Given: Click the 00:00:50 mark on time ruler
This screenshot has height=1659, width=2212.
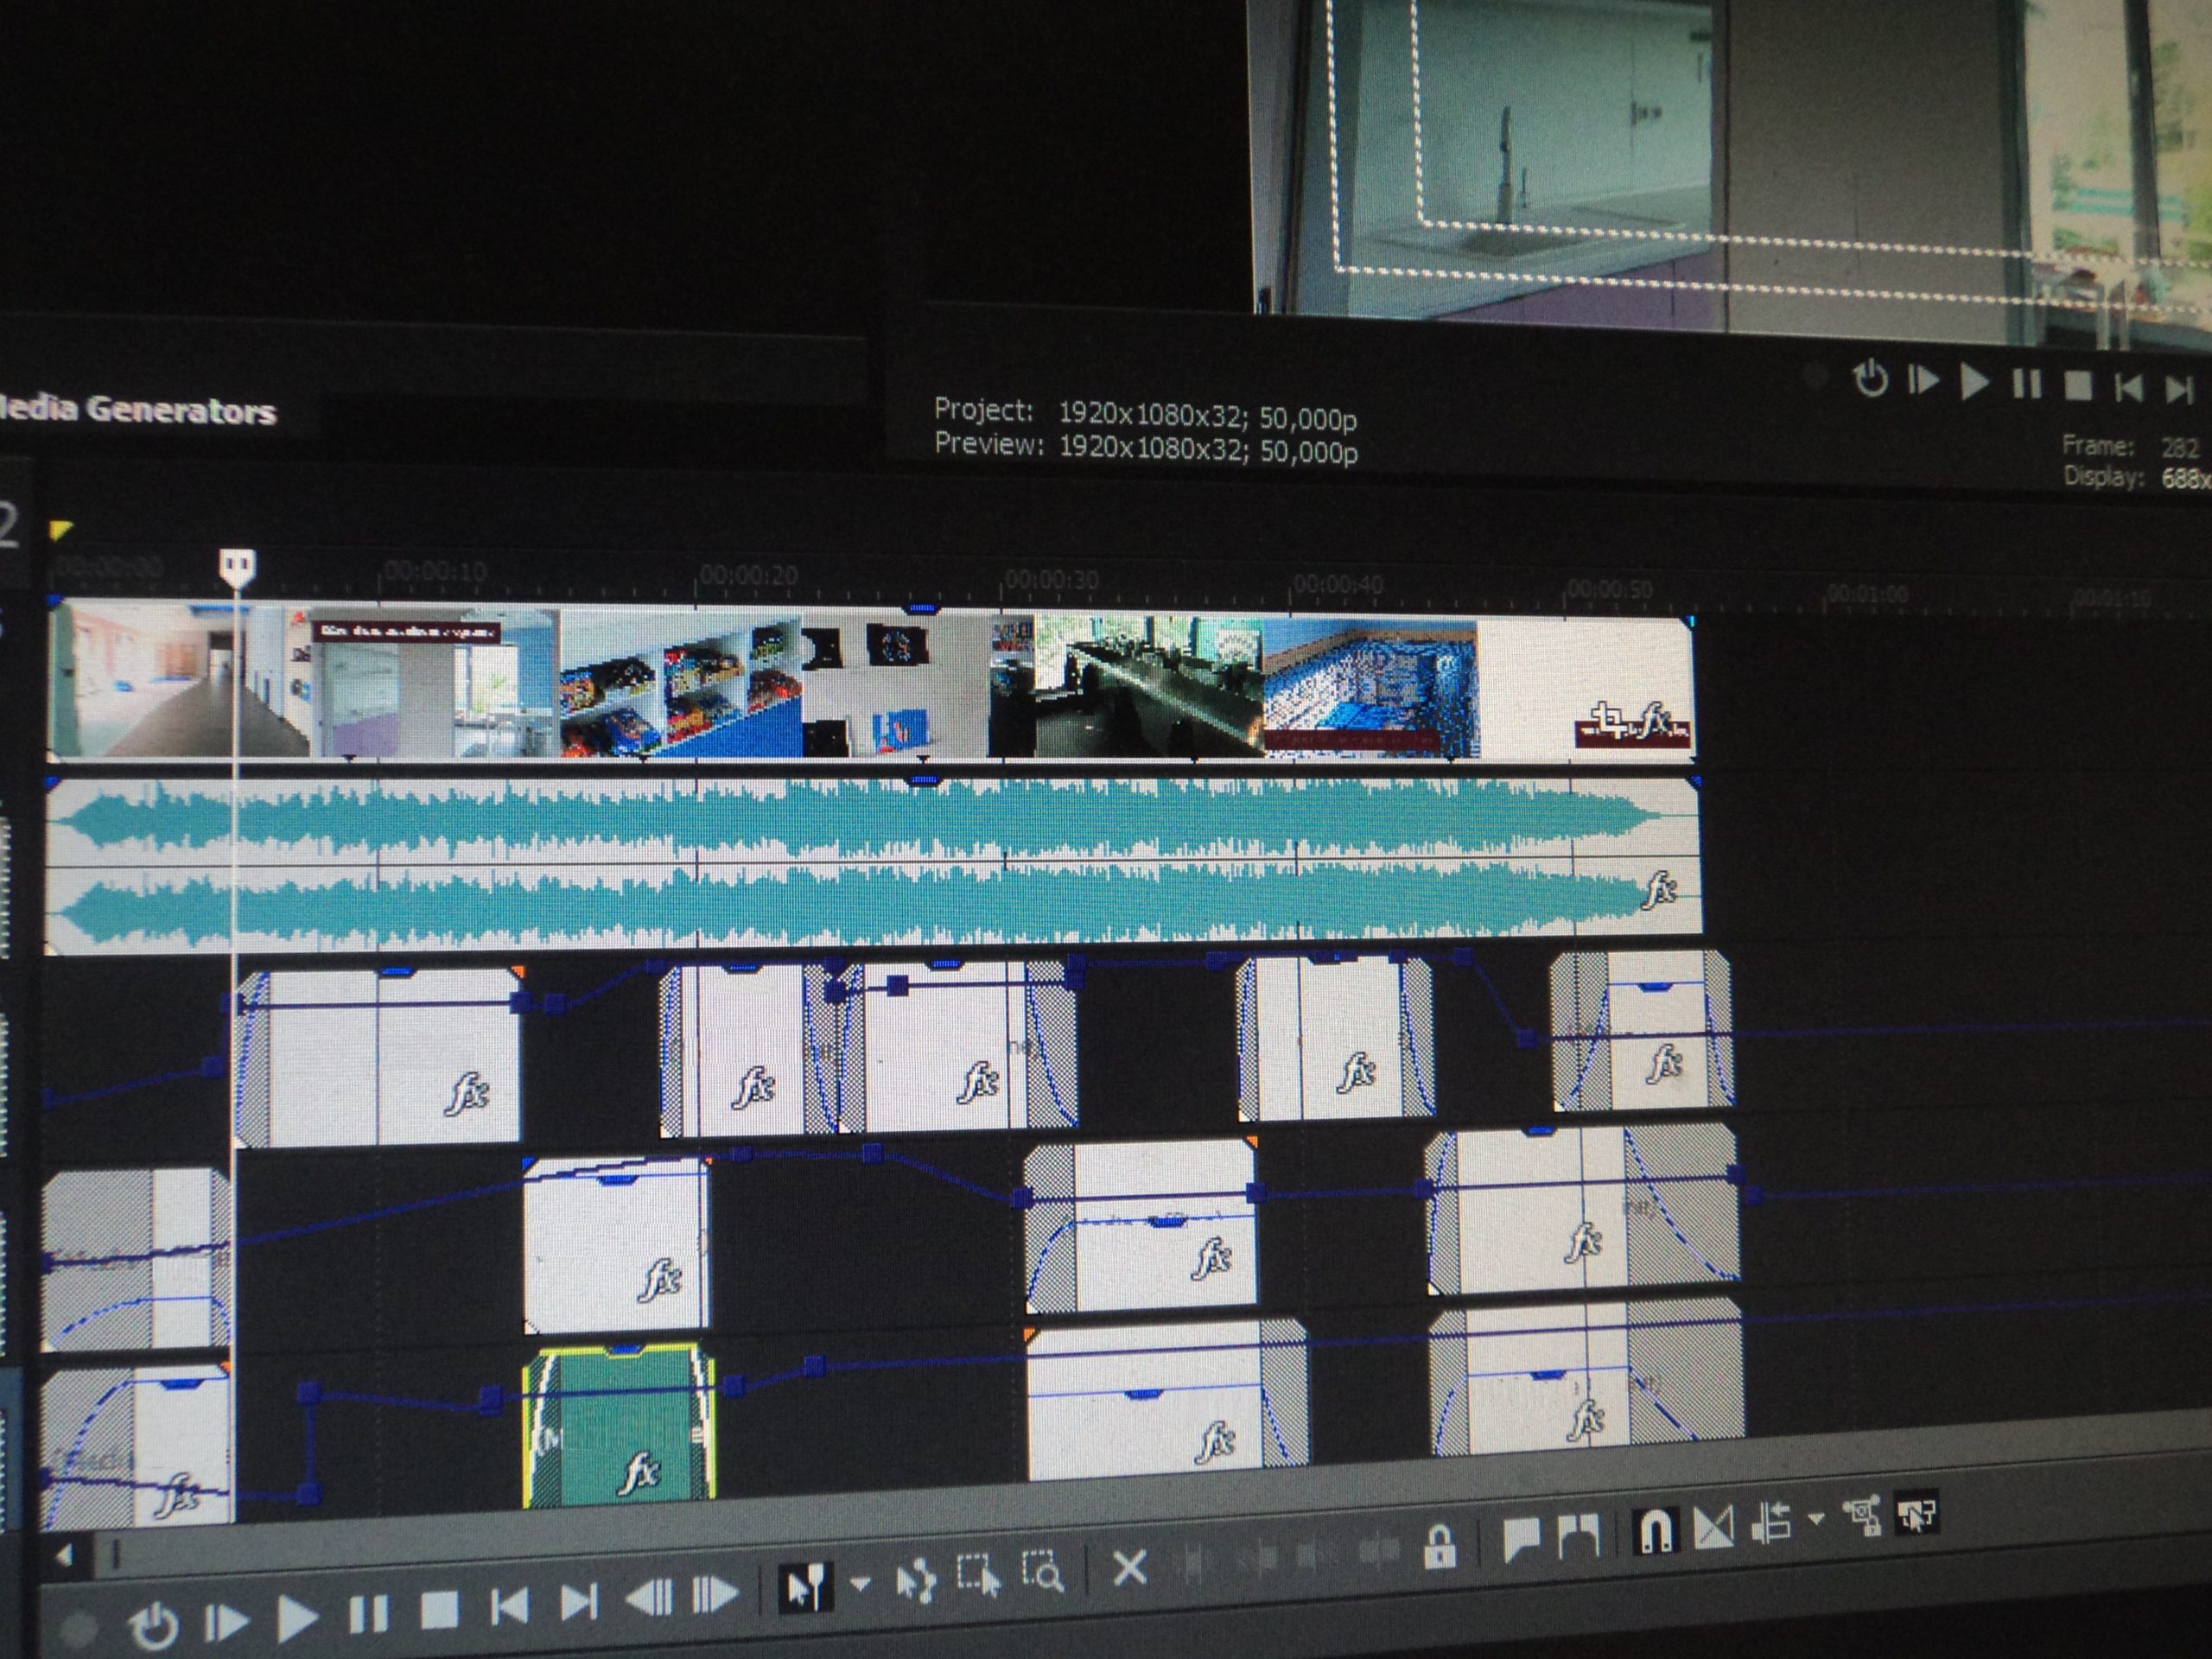Looking at the screenshot, I should pyautogui.click(x=1608, y=588).
